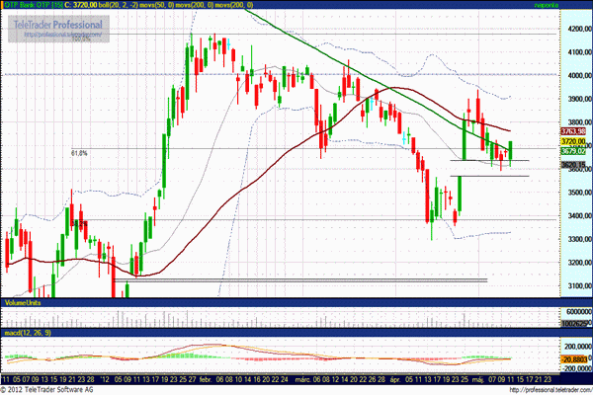Click the 38,2% Fibonacci level label
The height and width of the screenshot is (395, 593).
[x=80, y=224]
